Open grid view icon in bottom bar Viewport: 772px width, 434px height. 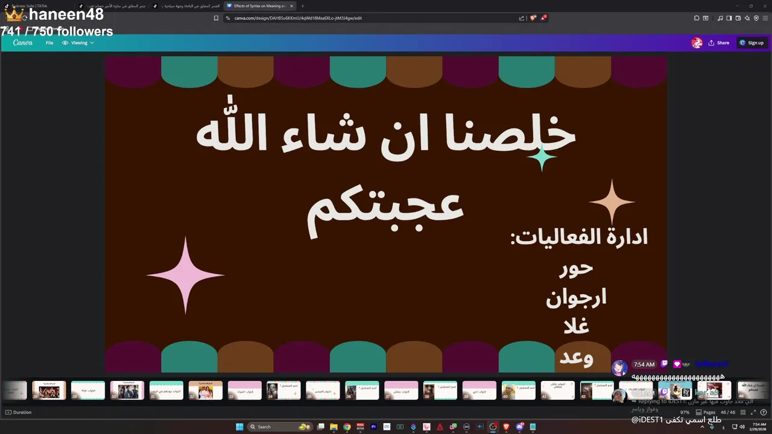coord(743,412)
